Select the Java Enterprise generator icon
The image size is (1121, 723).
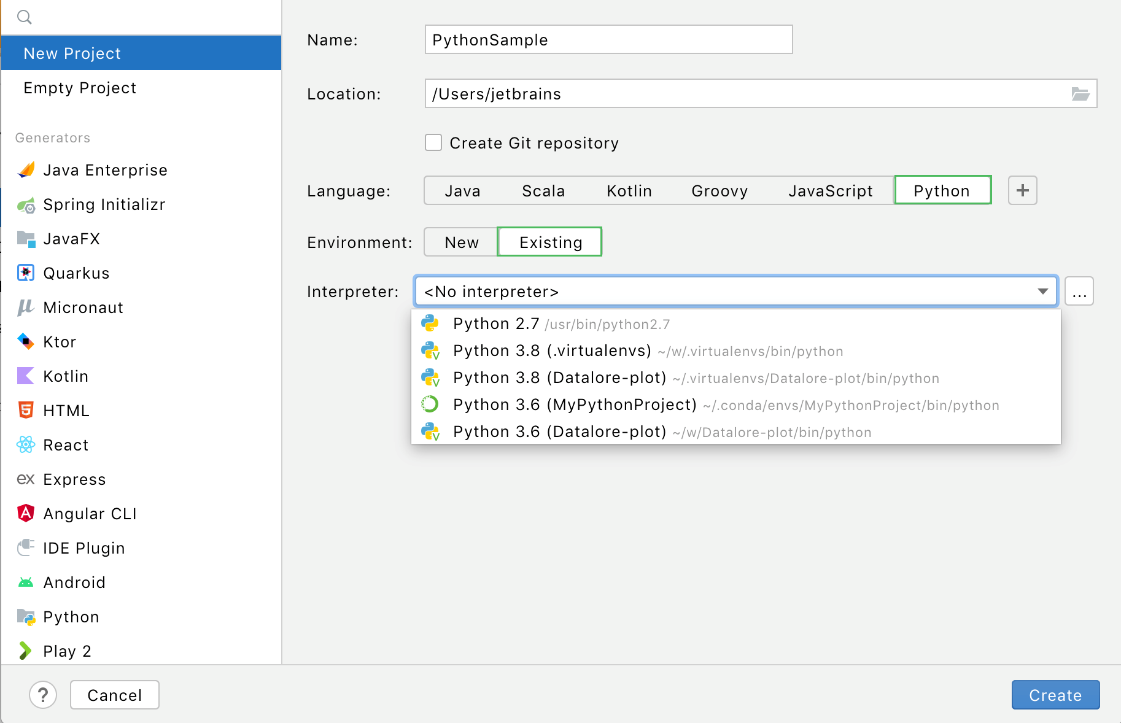point(26,170)
